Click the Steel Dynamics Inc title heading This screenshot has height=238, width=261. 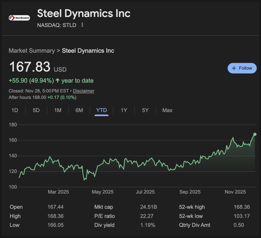coord(84,13)
